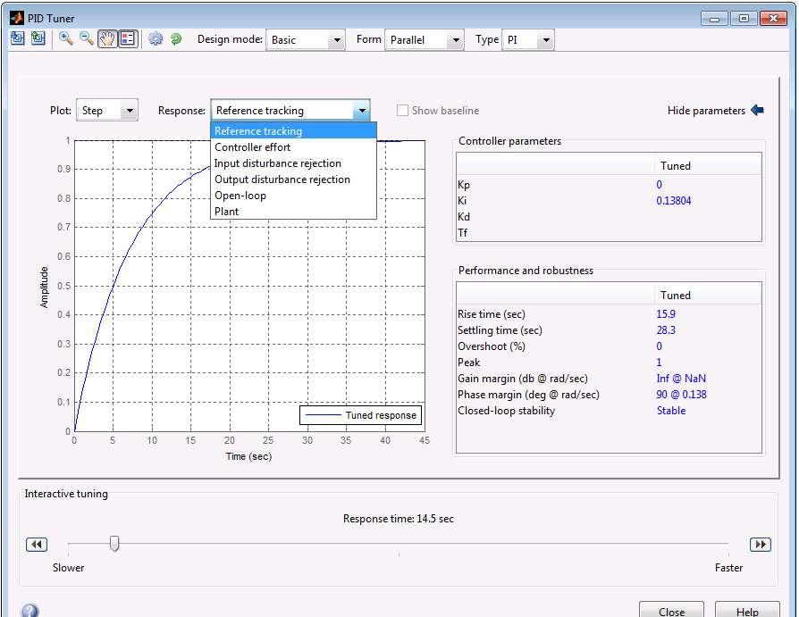799x617 pixels.
Task: Open the Design mode Basic dropdown
Action: click(x=306, y=39)
